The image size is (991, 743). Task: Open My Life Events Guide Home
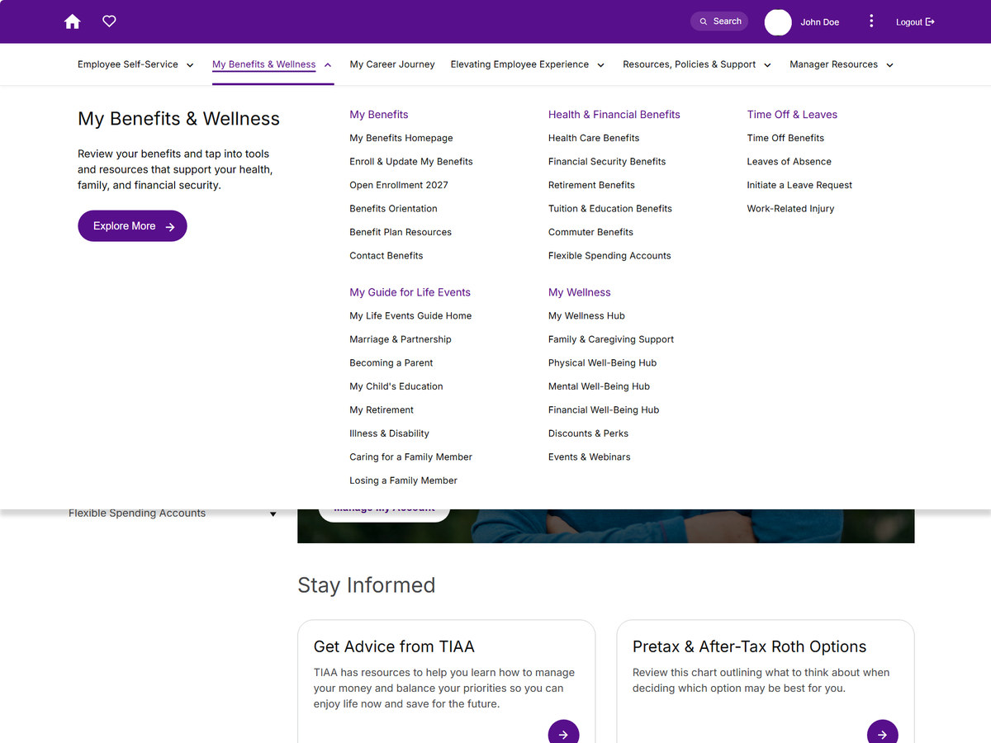coord(410,316)
